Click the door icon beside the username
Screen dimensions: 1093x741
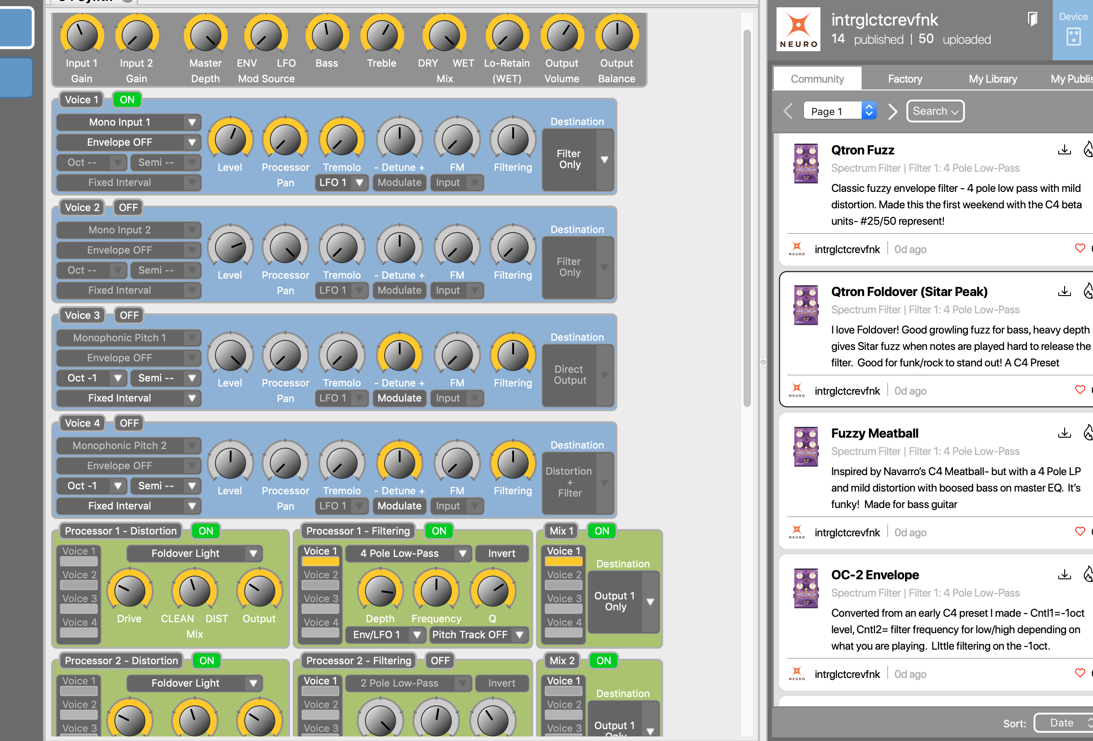tap(1032, 19)
